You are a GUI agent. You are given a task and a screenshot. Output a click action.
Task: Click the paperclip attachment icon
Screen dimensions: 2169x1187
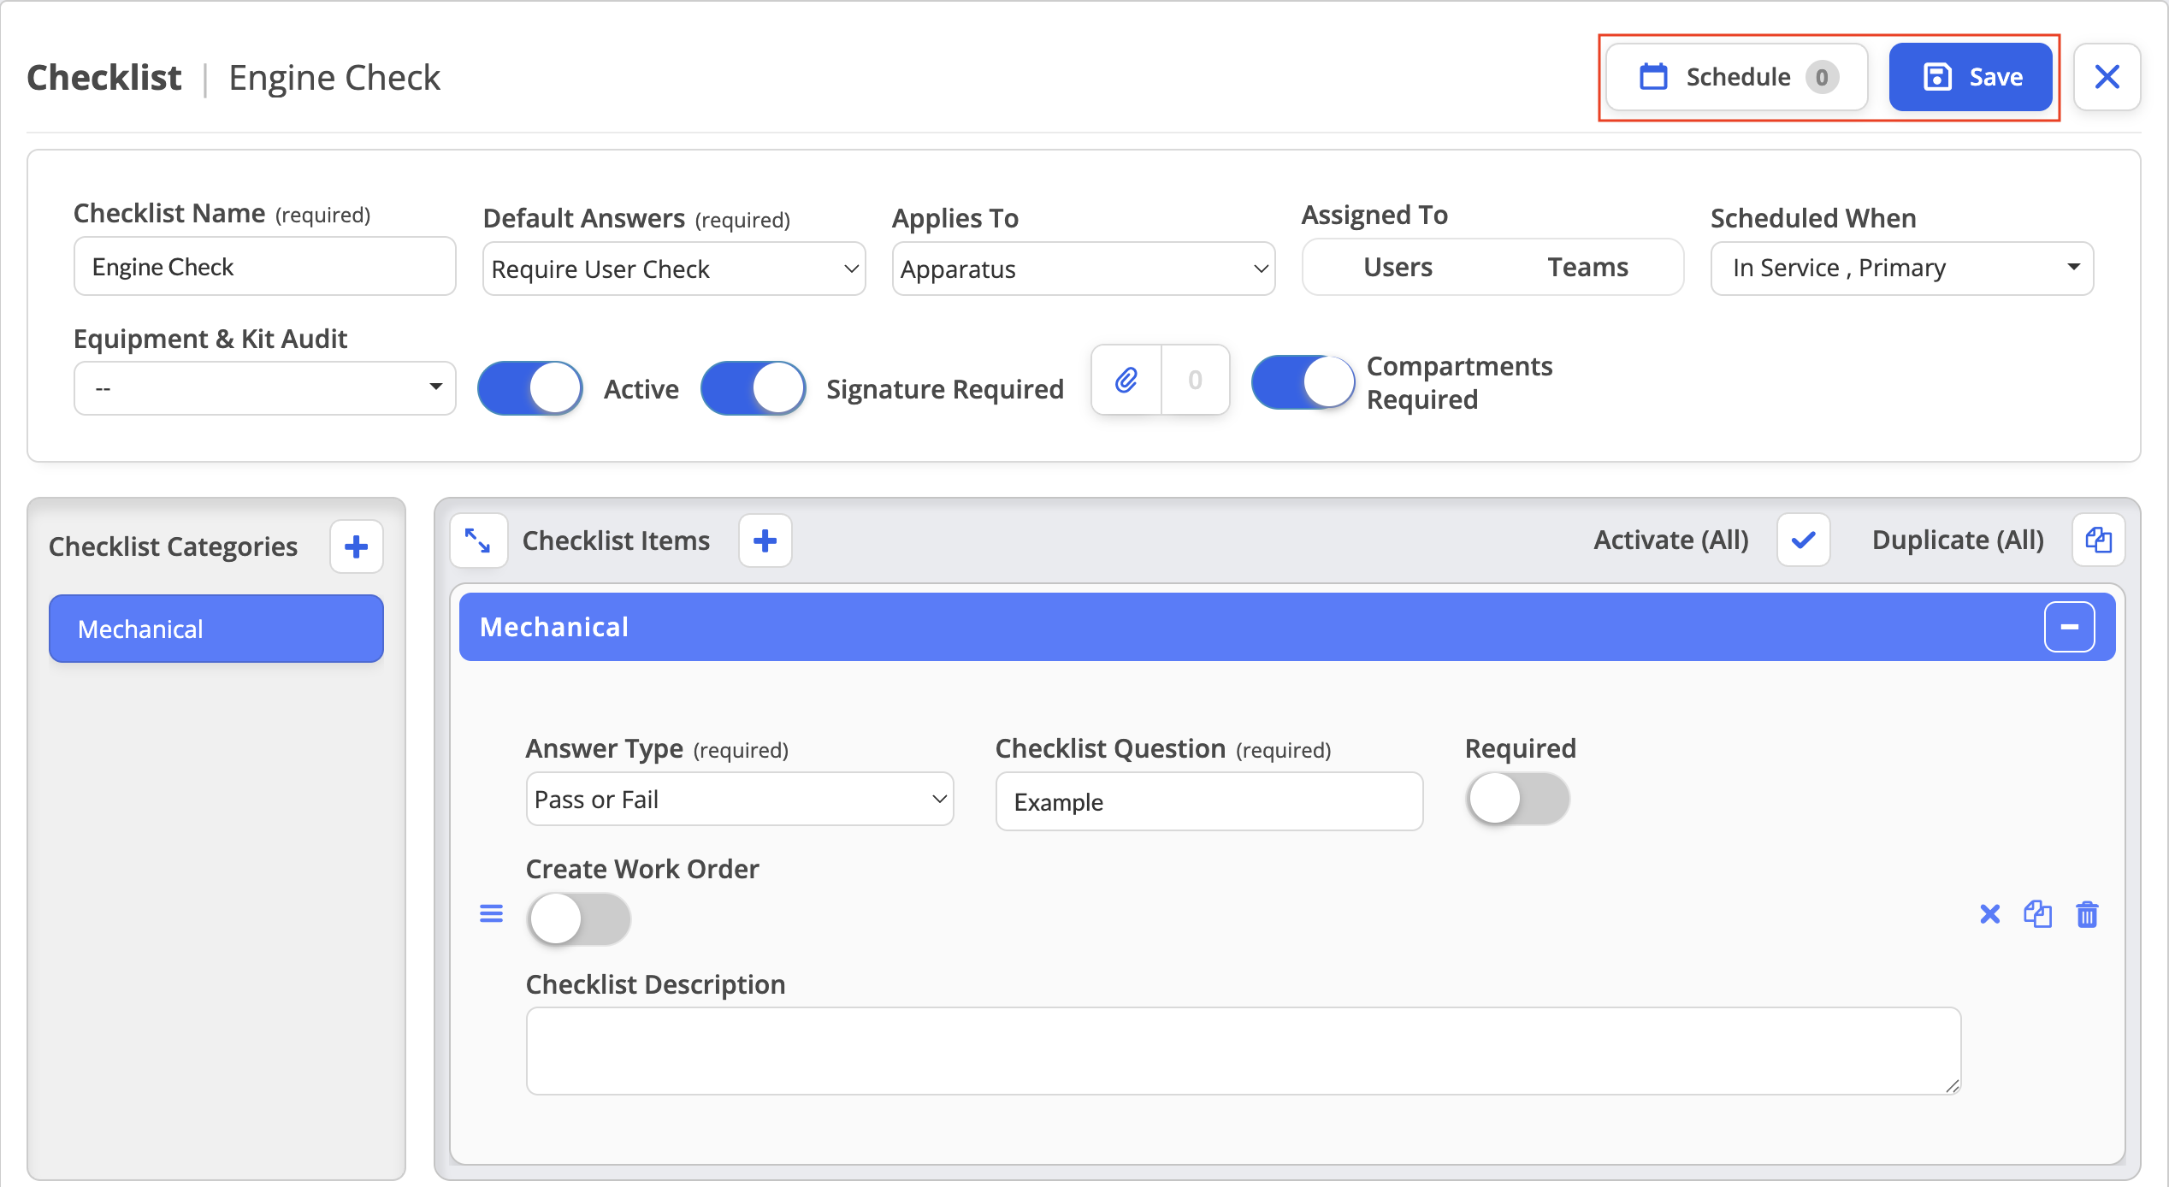tap(1126, 380)
